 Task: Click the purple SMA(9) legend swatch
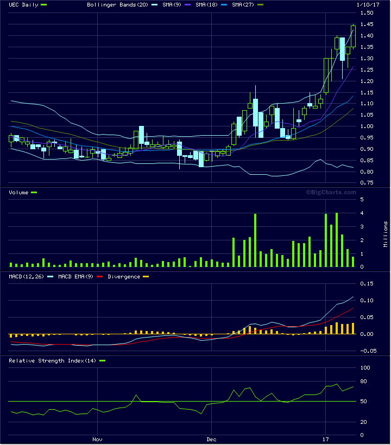pos(187,5)
